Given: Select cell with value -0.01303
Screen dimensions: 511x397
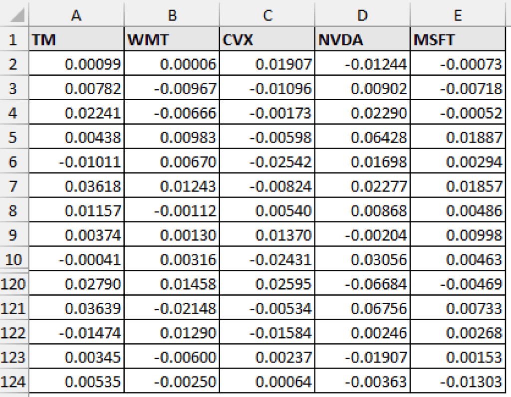Looking at the screenshot, I should coord(458,382).
